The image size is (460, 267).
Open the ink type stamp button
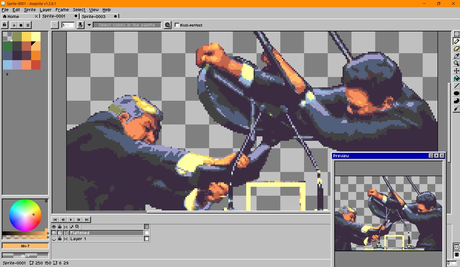click(80, 25)
